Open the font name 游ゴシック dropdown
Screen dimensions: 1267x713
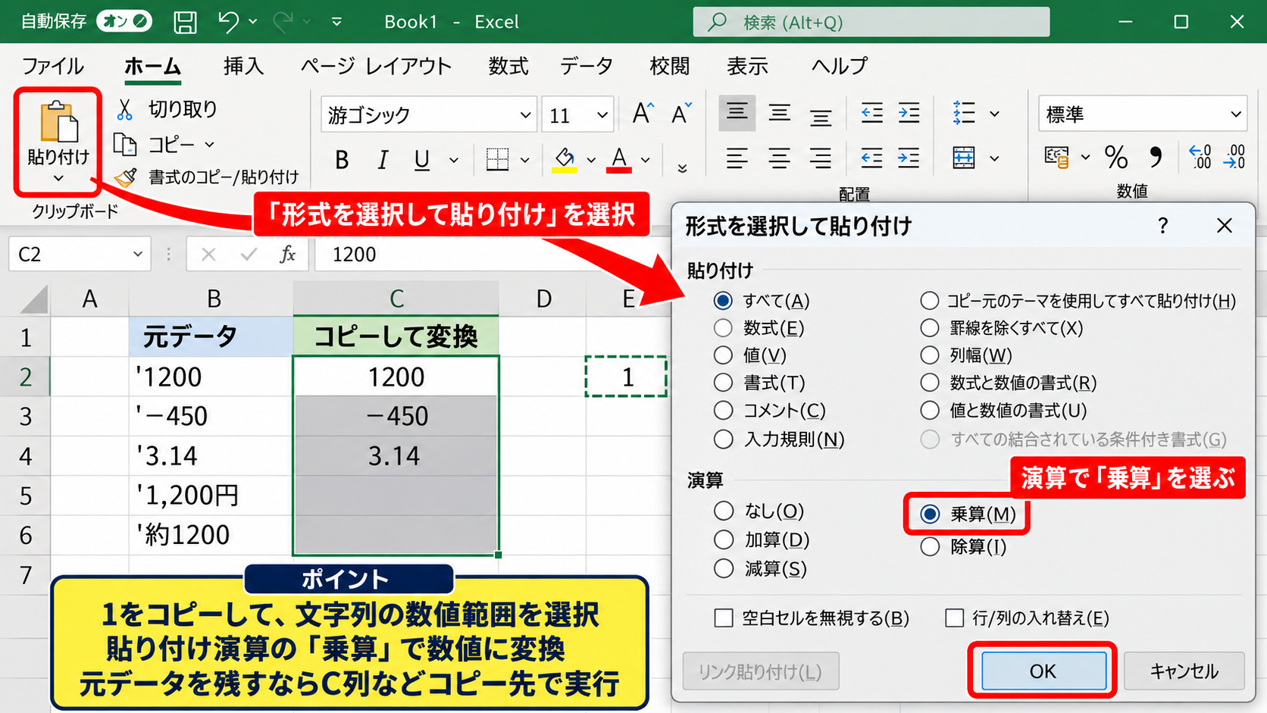pos(525,115)
